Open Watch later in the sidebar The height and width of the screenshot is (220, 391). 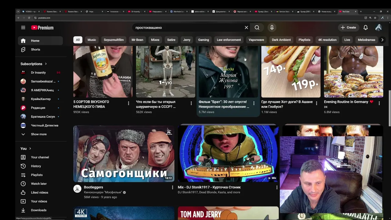tap(40, 184)
